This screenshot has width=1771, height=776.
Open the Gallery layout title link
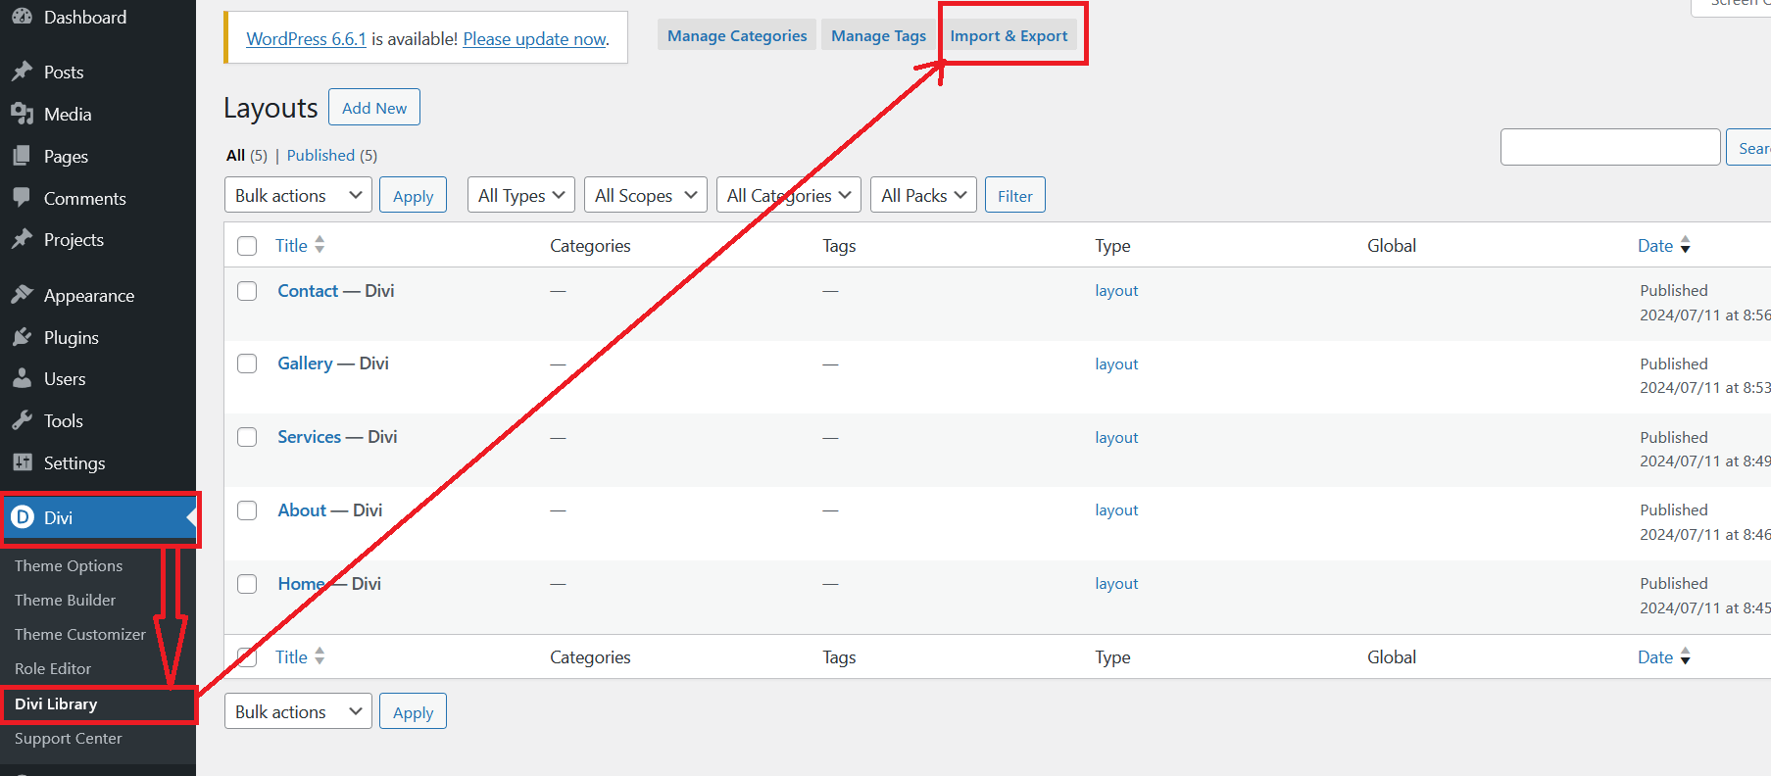coord(305,364)
